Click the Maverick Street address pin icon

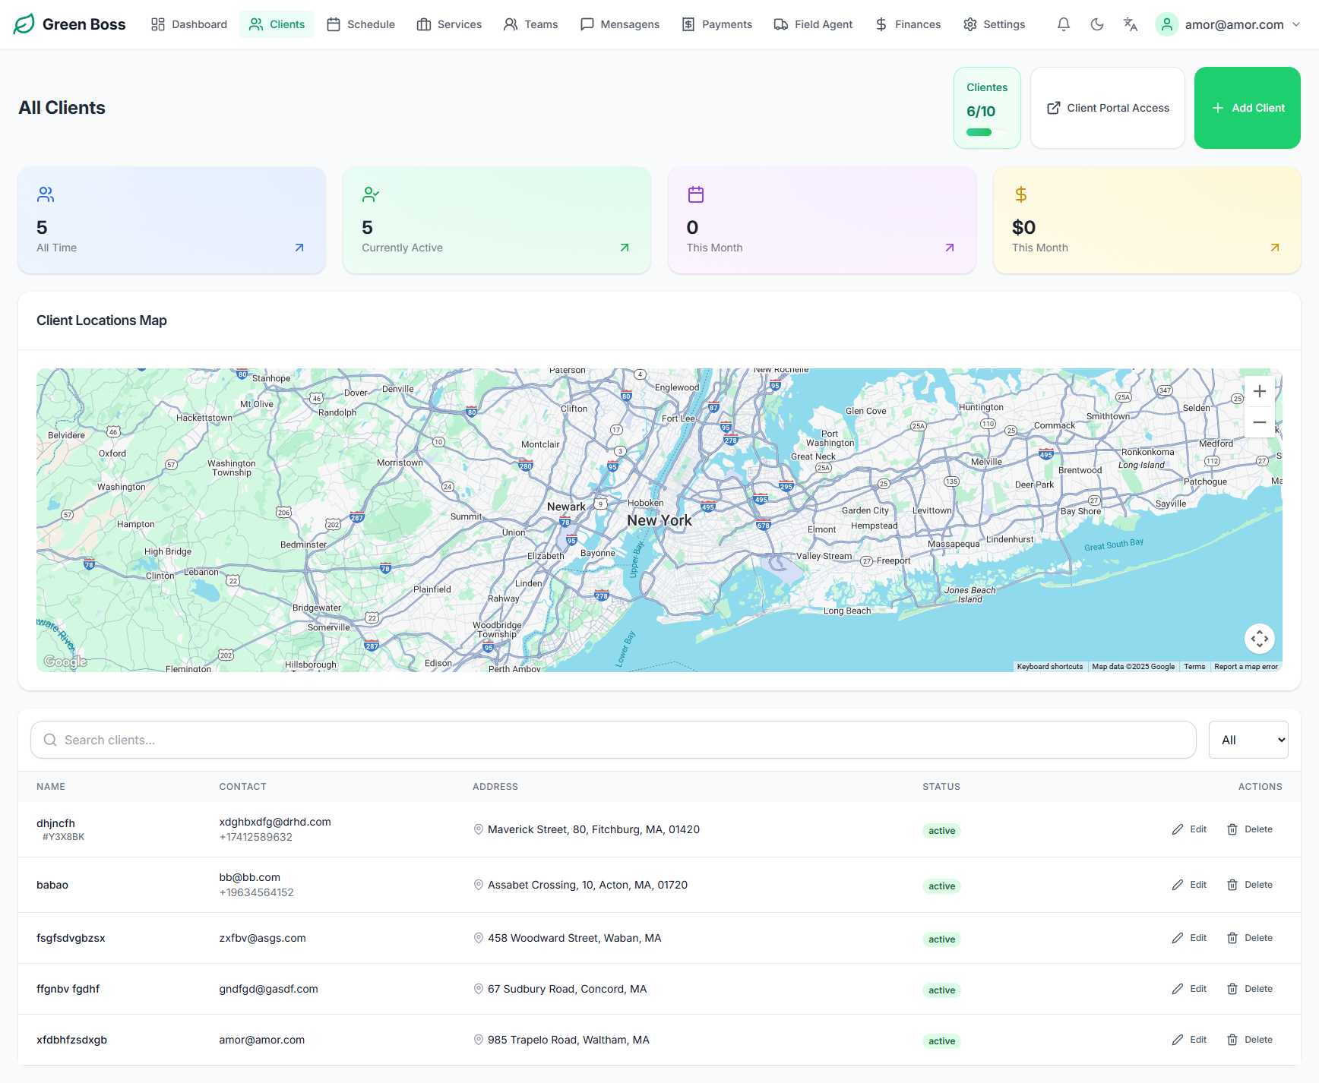[x=479, y=829]
